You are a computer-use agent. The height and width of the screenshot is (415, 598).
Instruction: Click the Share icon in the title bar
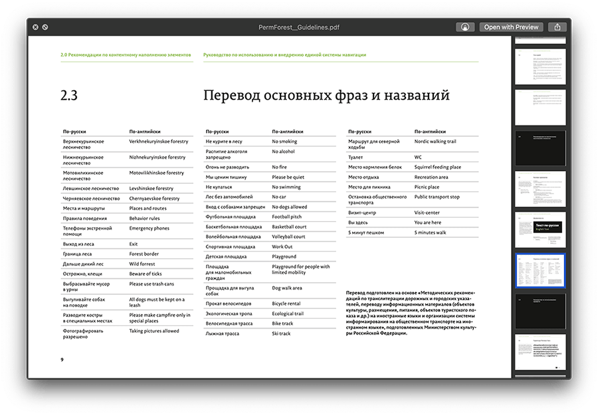[558, 27]
